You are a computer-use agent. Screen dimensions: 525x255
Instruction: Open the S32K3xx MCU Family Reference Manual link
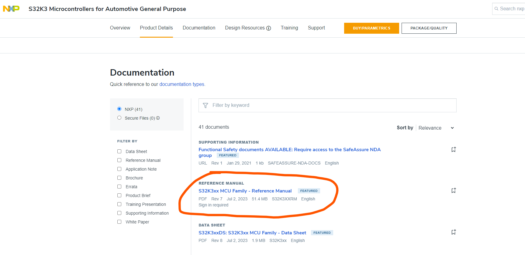tap(245, 191)
